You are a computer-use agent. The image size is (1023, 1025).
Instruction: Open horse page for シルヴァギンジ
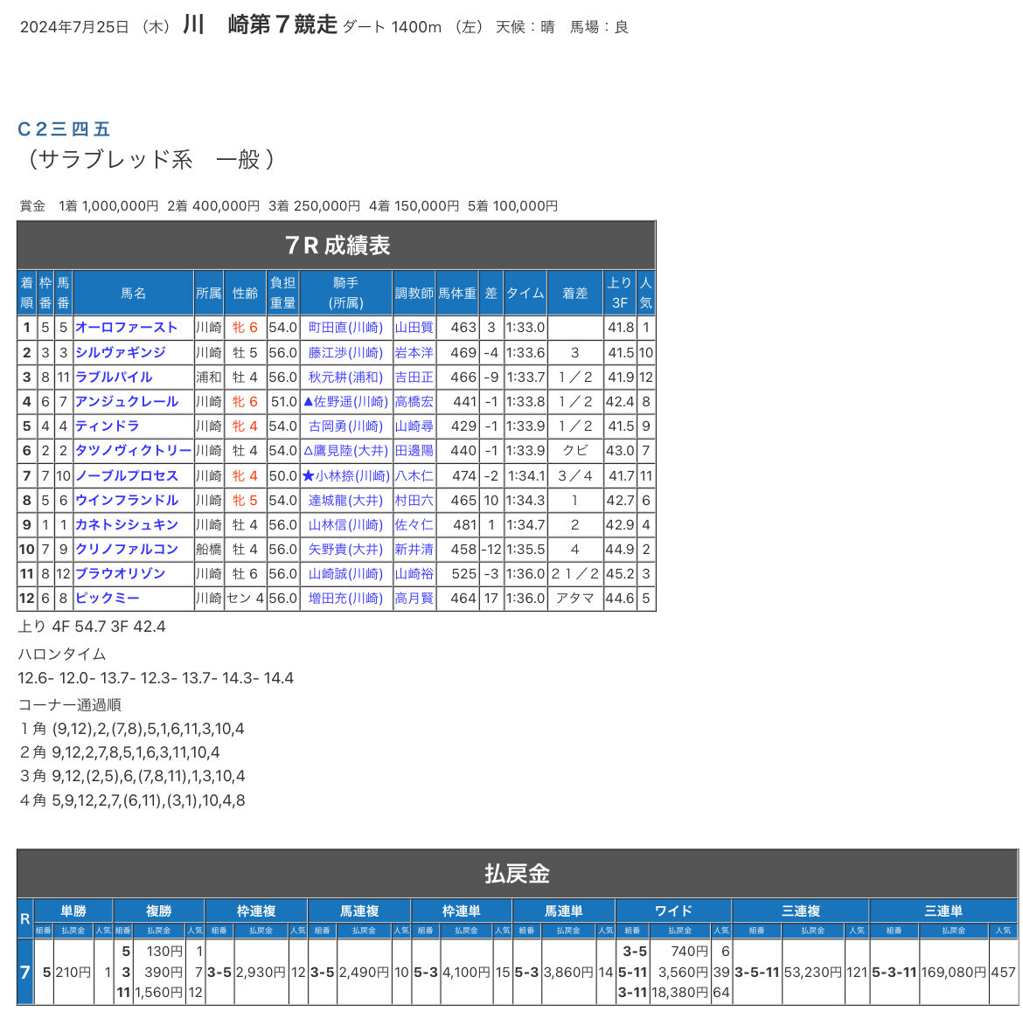point(121,352)
